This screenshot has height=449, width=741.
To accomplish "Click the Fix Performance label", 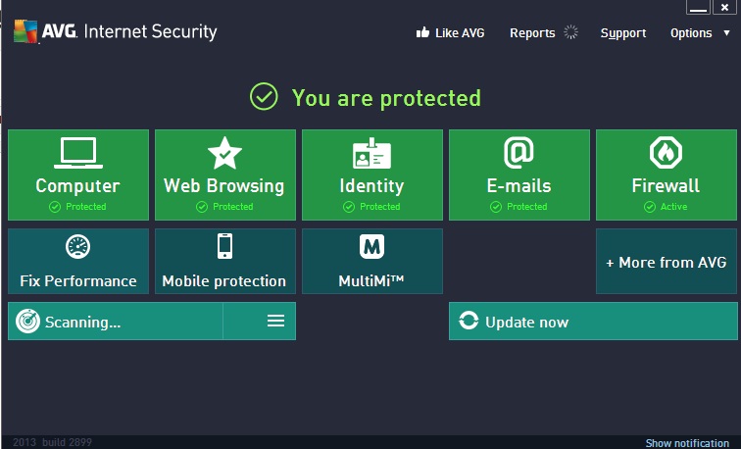I will point(78,281).
